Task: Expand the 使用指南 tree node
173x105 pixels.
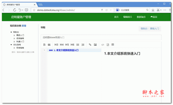Action: click(14, 39)
